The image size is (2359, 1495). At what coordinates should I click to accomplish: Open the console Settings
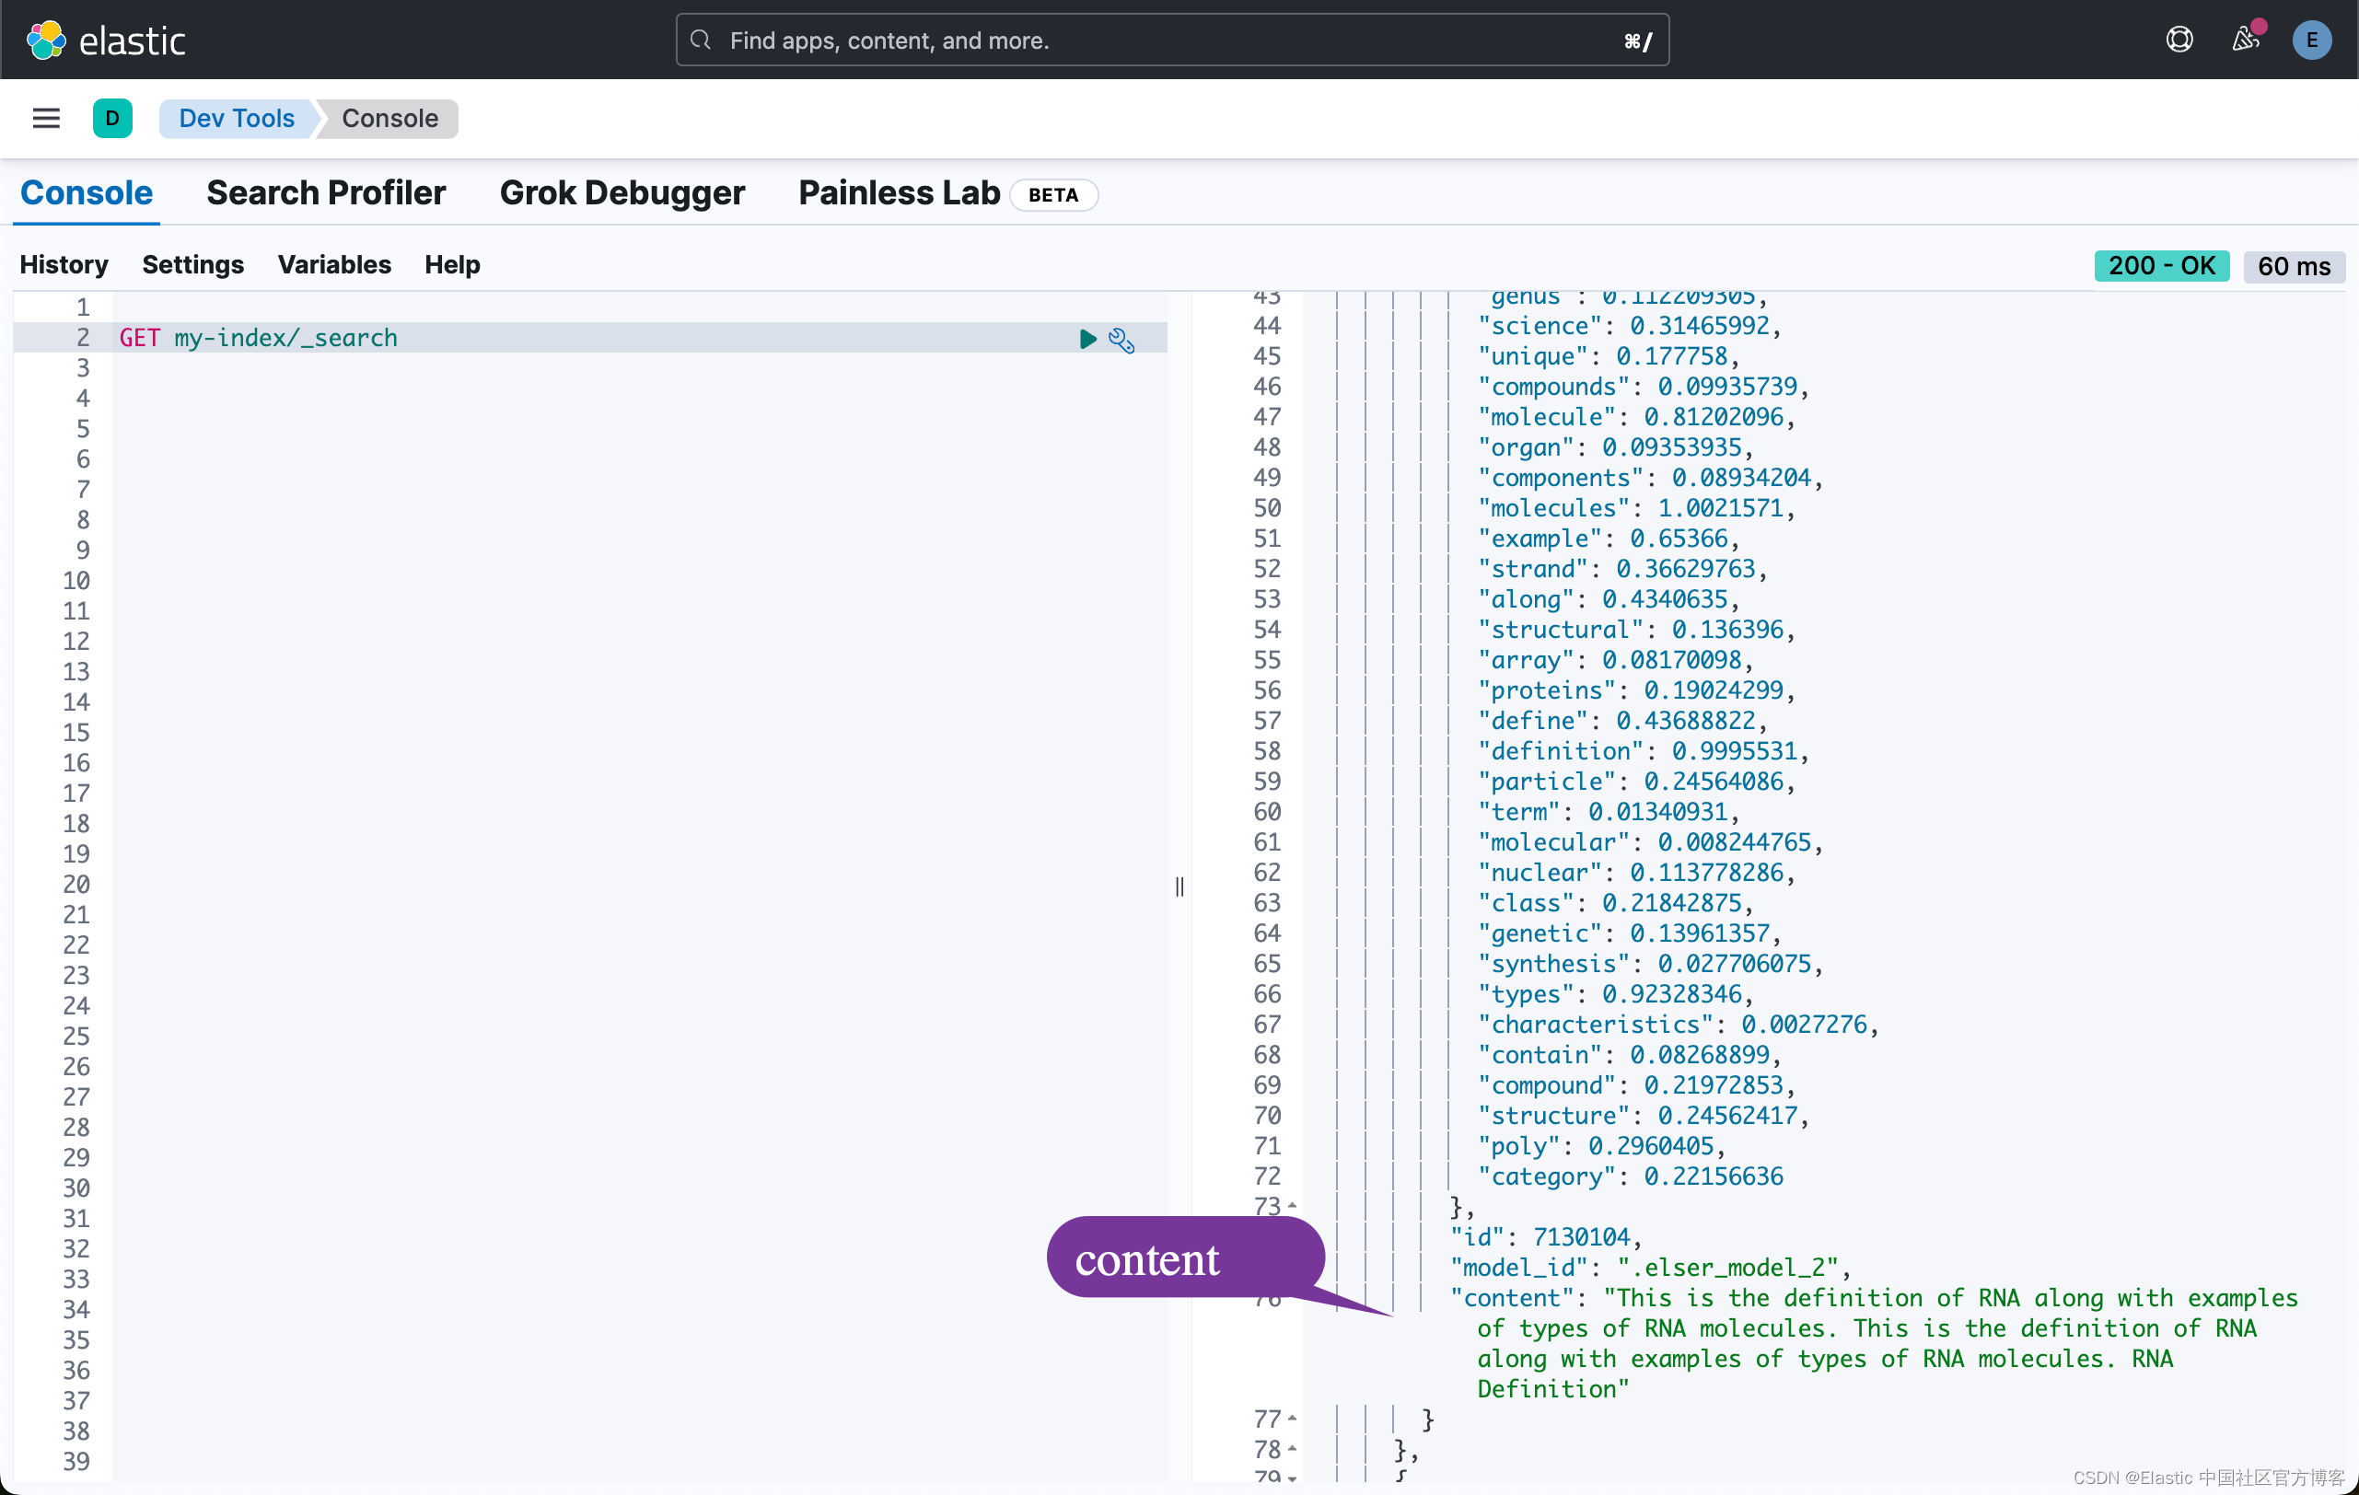tap(192, 264)
